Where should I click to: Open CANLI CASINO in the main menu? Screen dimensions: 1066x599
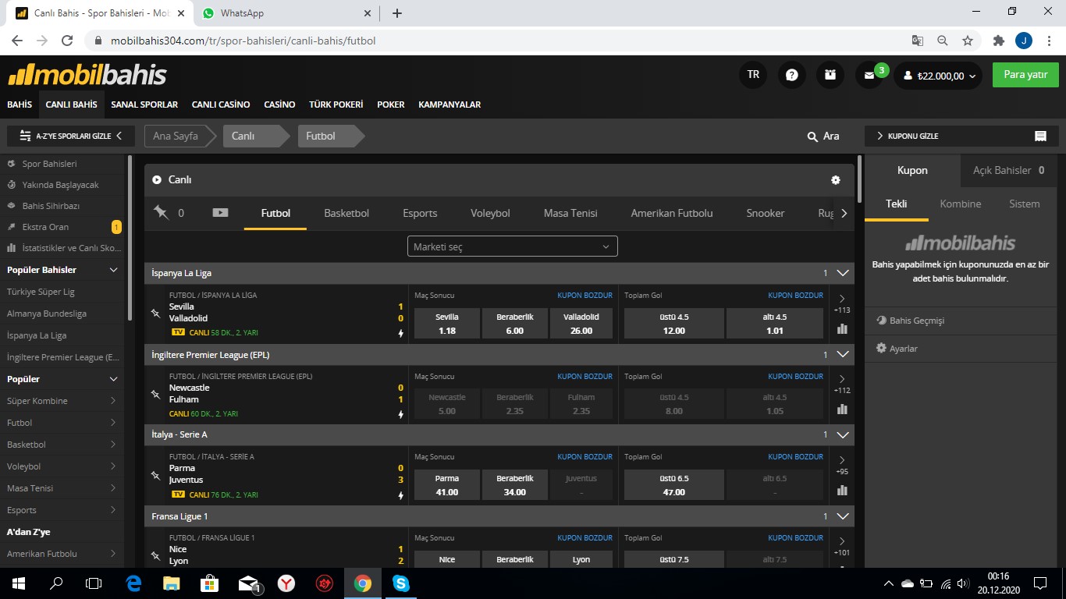221,105
